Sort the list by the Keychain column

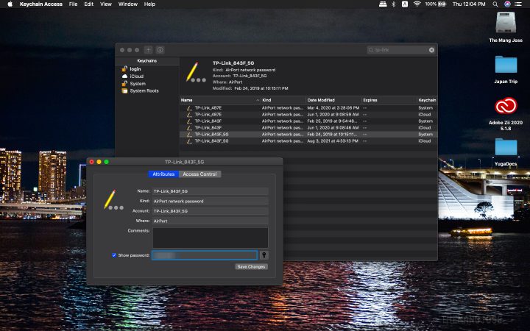point(427,100)
